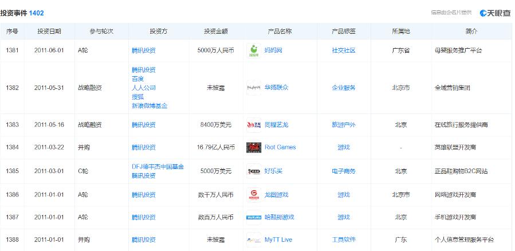Click the 天眼查 logo at top right

pyautogui.click(x=496, y=13)
